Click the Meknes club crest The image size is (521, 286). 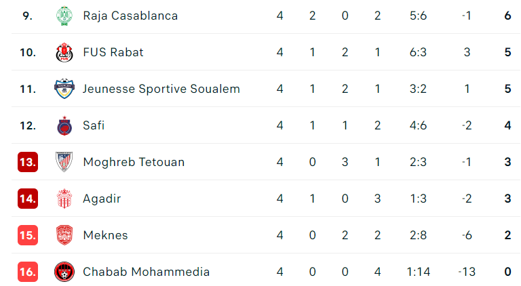pos(63,235)
